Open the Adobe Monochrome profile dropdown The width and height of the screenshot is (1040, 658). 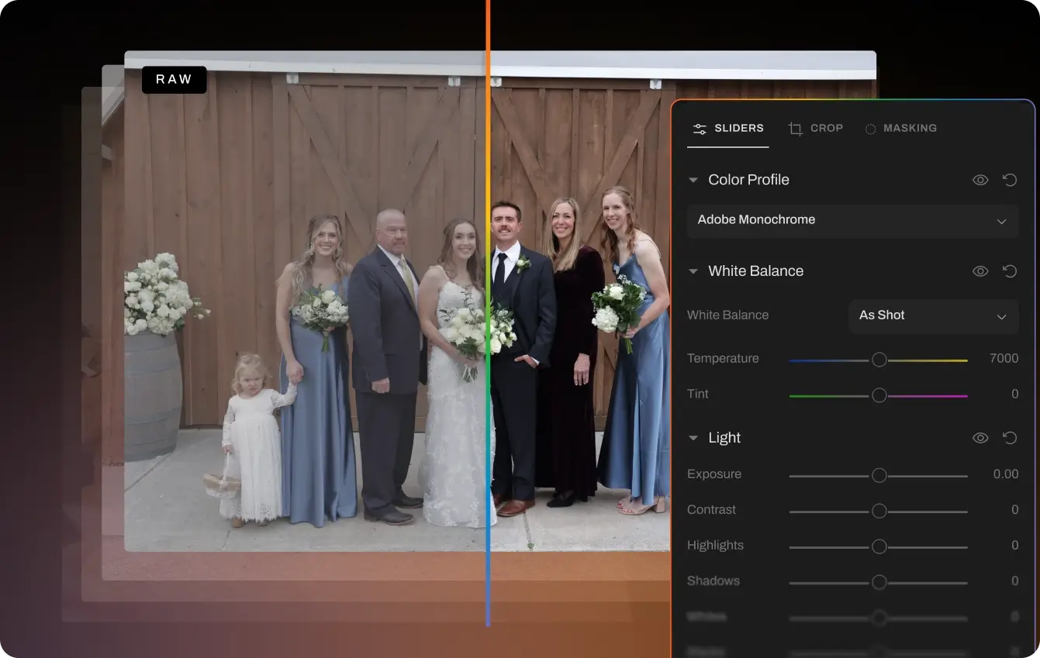[x=853, y=220]
